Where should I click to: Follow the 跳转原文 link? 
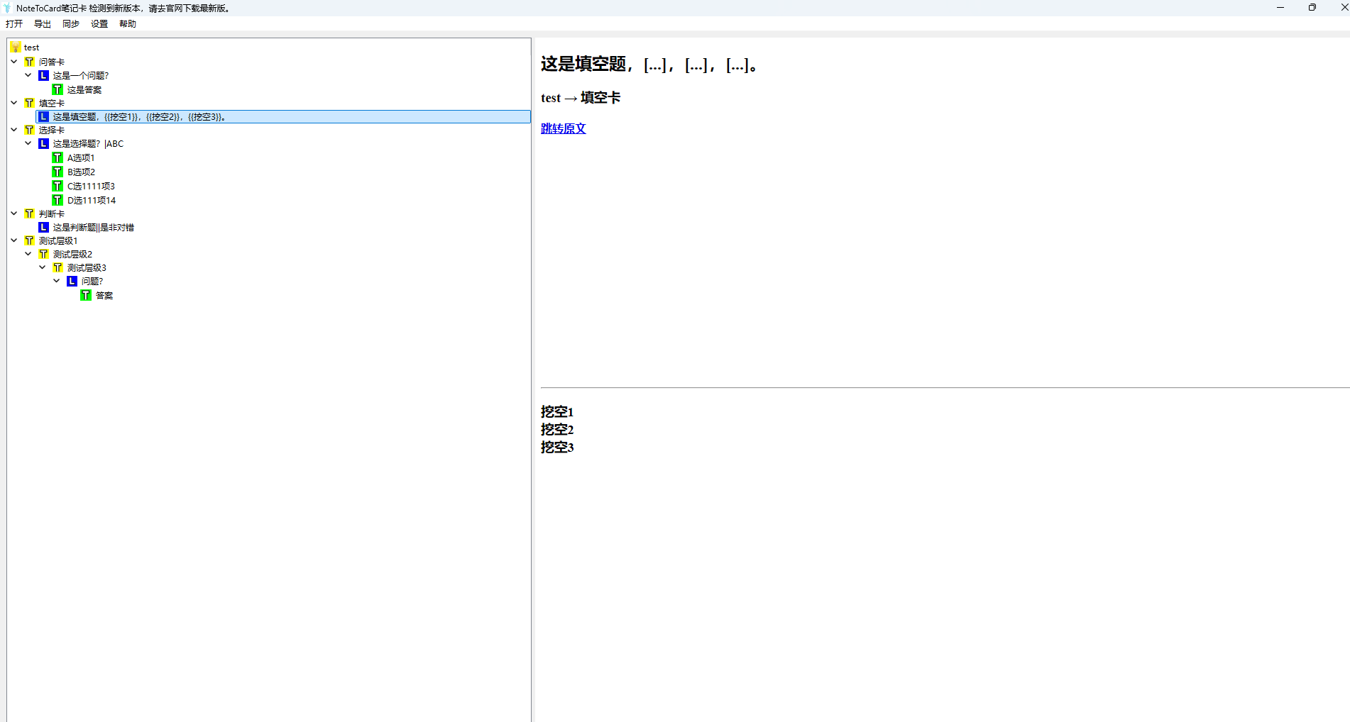[564, 128]
